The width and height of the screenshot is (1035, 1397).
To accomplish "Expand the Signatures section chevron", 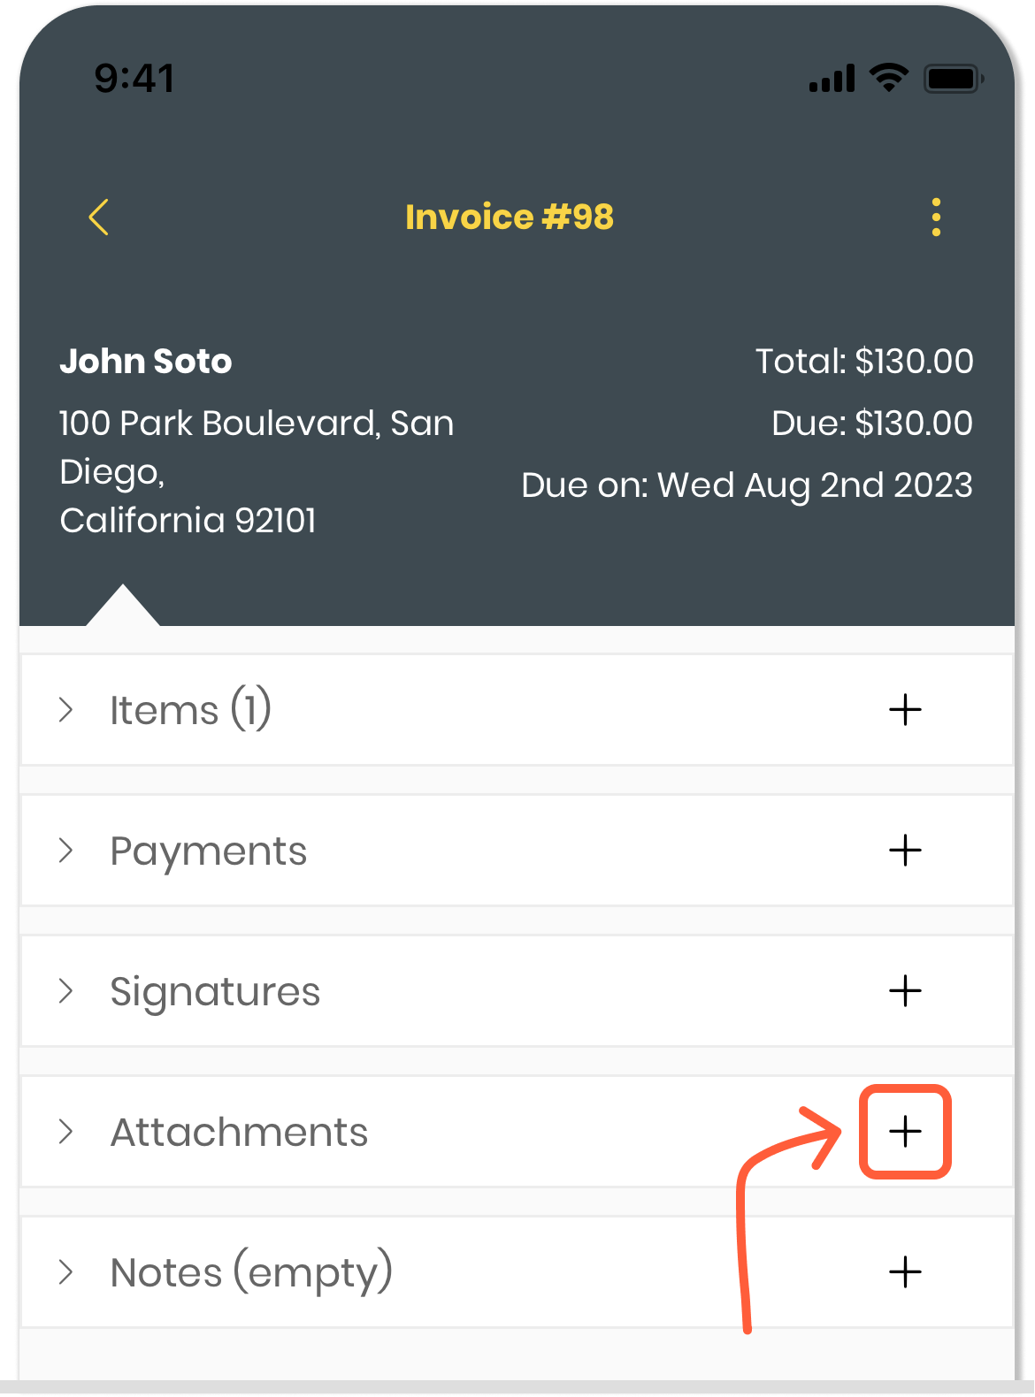I will pos(65,991).
